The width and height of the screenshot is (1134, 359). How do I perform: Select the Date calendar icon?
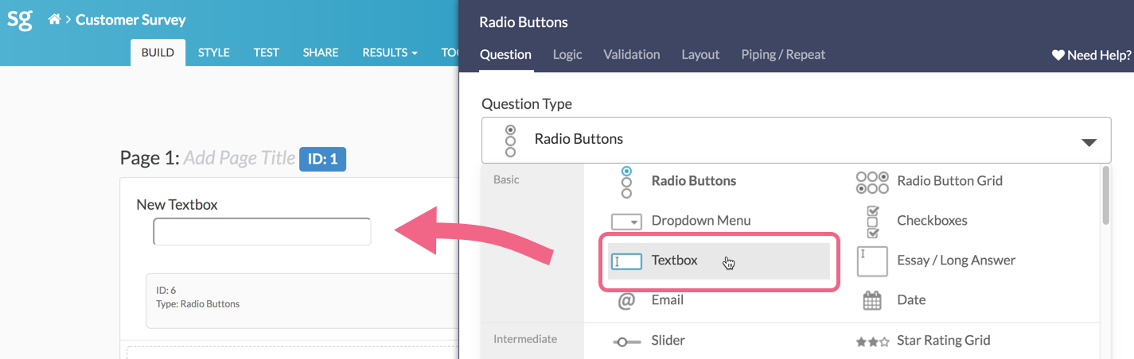pos(872,300)
